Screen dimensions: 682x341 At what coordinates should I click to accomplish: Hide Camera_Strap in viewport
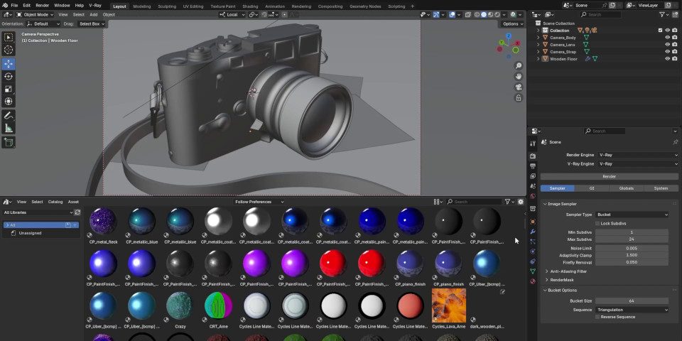[667, 52]
